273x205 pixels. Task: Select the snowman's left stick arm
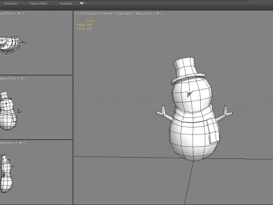point(164,113)
